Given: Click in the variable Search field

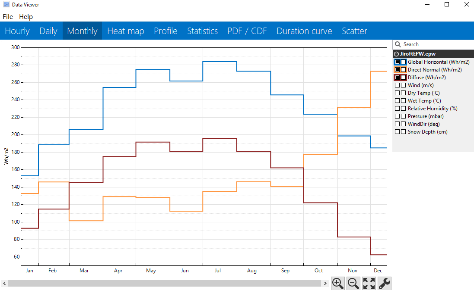Looking at the screenshot, I should coord(436,44).
